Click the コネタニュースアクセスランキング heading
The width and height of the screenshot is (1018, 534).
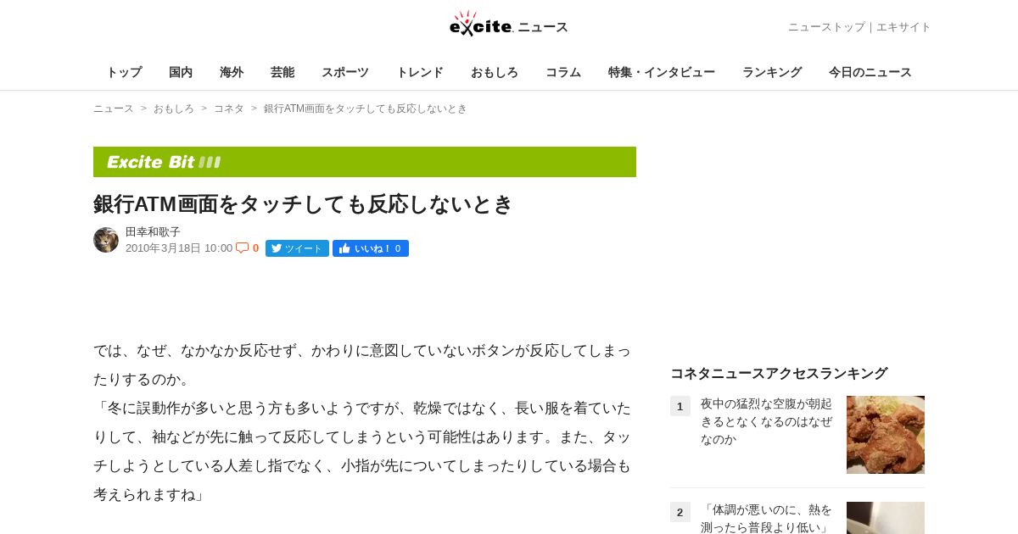tap(779, 373)
